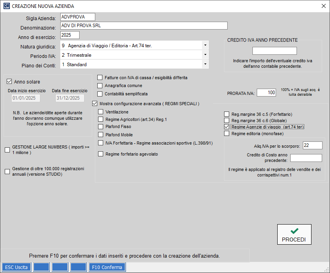Click the Sigla Azienda input field
This screenshot has height=273, width=330.
pos(78,17)
